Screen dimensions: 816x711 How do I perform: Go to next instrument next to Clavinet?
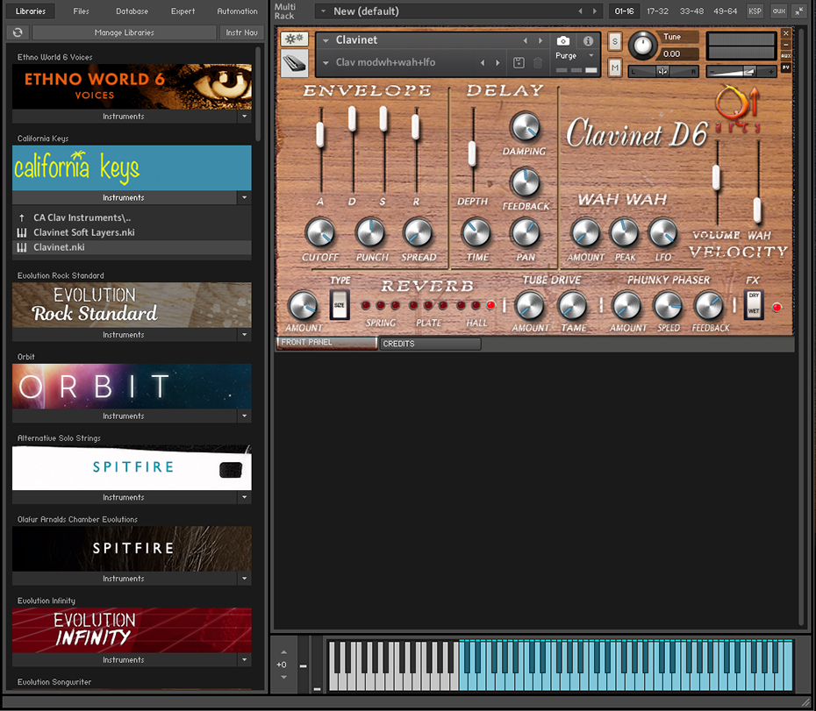coord(540,40)
